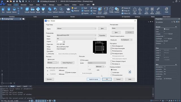Open the Light tool in Render group

coord(74,8)
